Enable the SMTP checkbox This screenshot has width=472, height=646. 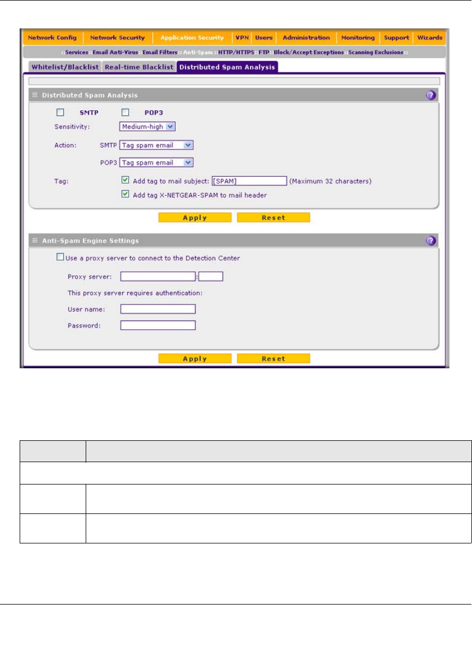click(x=60, y=112)
